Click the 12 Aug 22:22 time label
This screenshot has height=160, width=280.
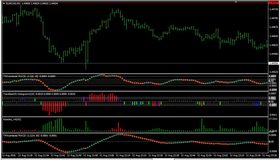[x=139, y=155]
